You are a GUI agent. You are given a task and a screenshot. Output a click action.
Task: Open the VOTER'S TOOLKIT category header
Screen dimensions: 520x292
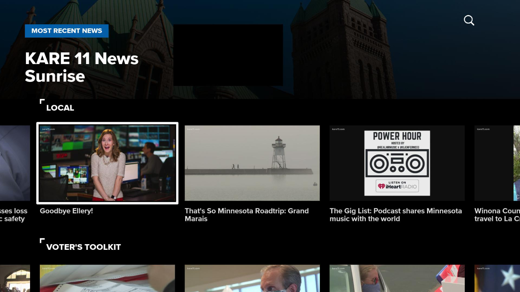pyautogui.click(x=84, y=247)
